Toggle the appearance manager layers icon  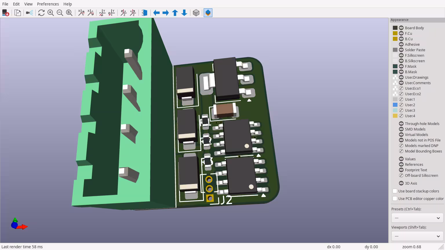point(208,13)
